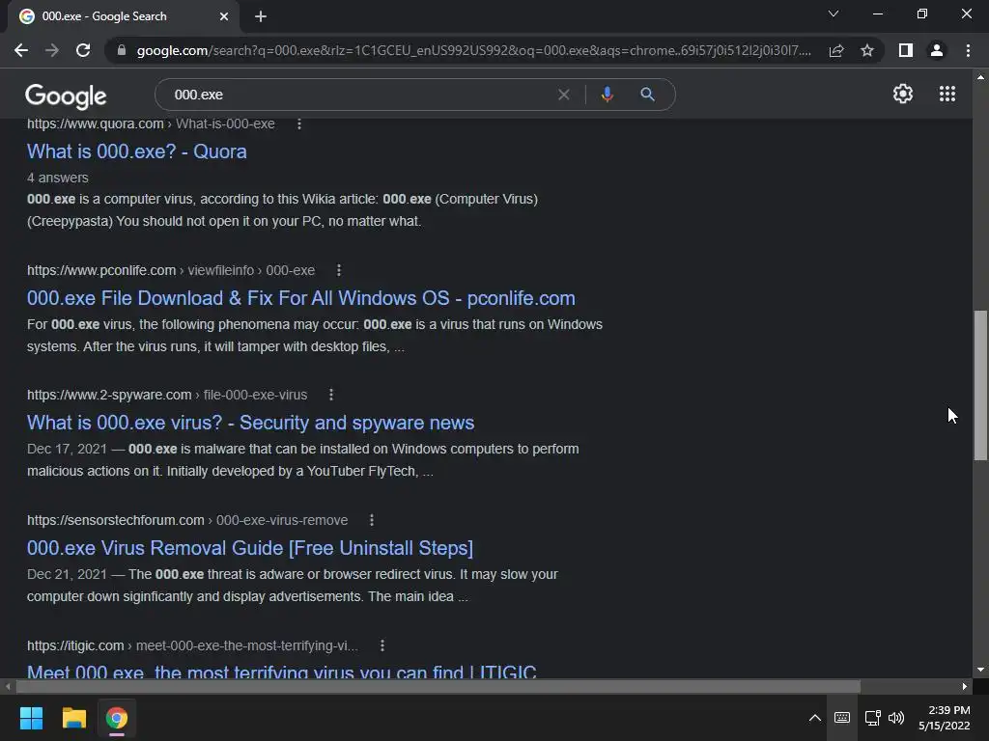
Task: Click the horizontal scrollbar right arrow
Action: (965, 686)
